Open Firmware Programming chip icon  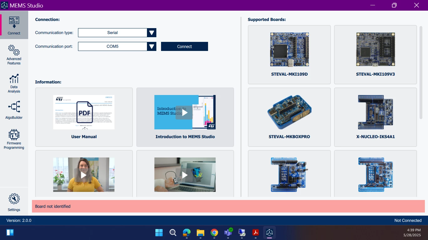point(14,135)
